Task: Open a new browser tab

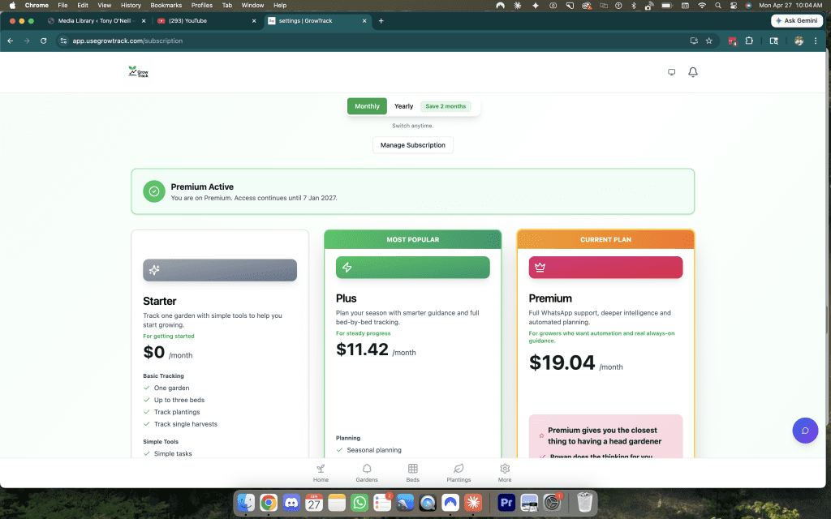Action: pos(381,20)
